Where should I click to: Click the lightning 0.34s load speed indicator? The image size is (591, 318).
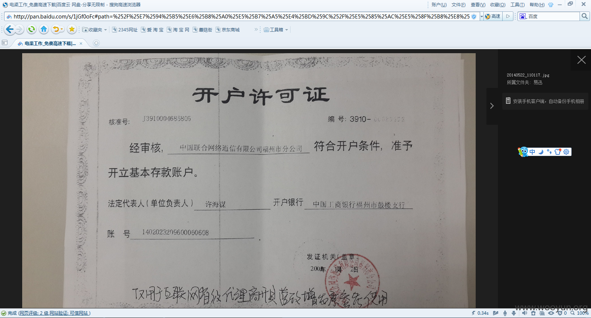(480, 313)
